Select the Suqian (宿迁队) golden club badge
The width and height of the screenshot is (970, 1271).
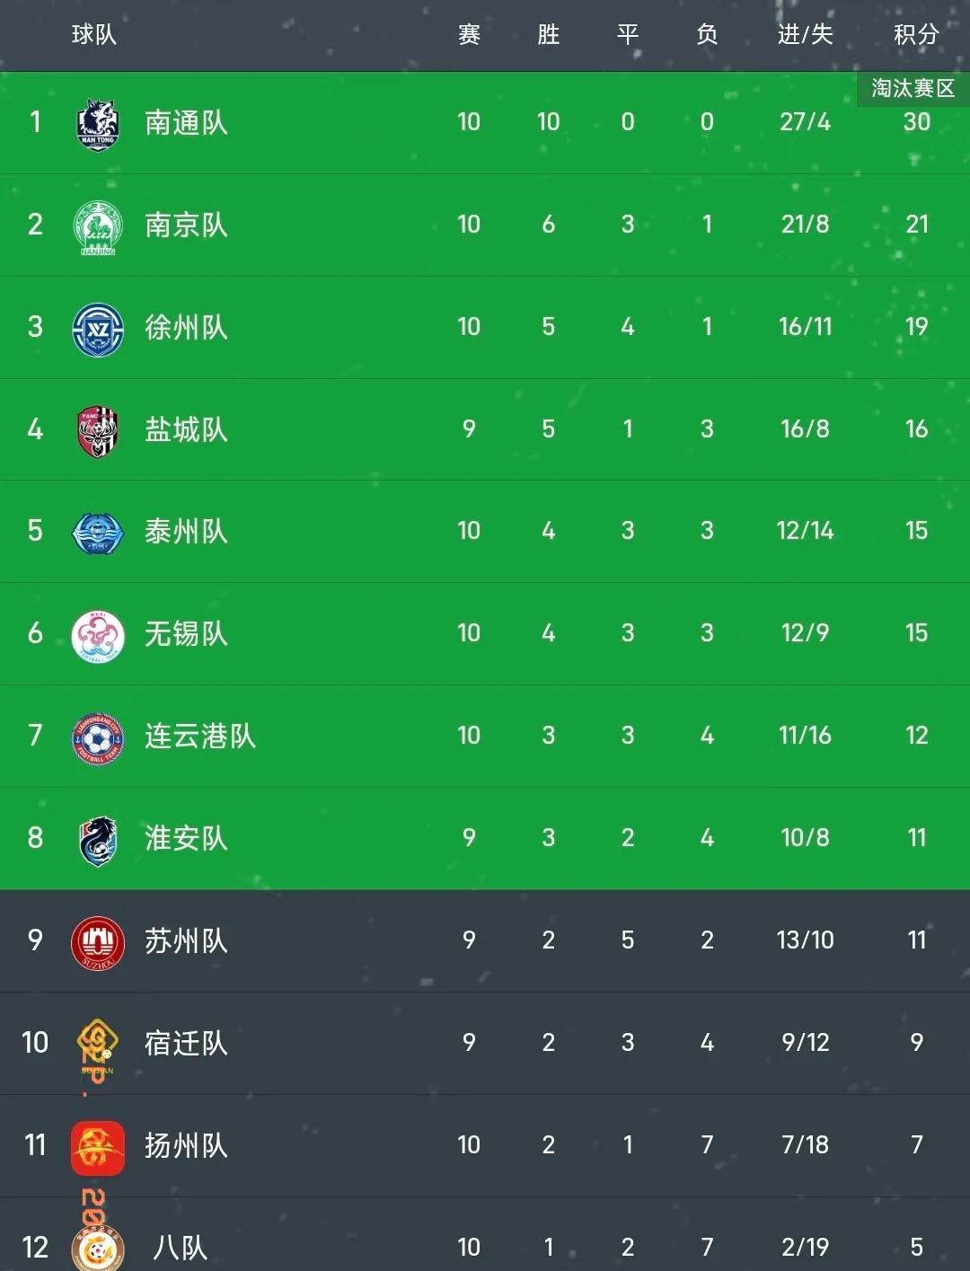point(99,1043)
